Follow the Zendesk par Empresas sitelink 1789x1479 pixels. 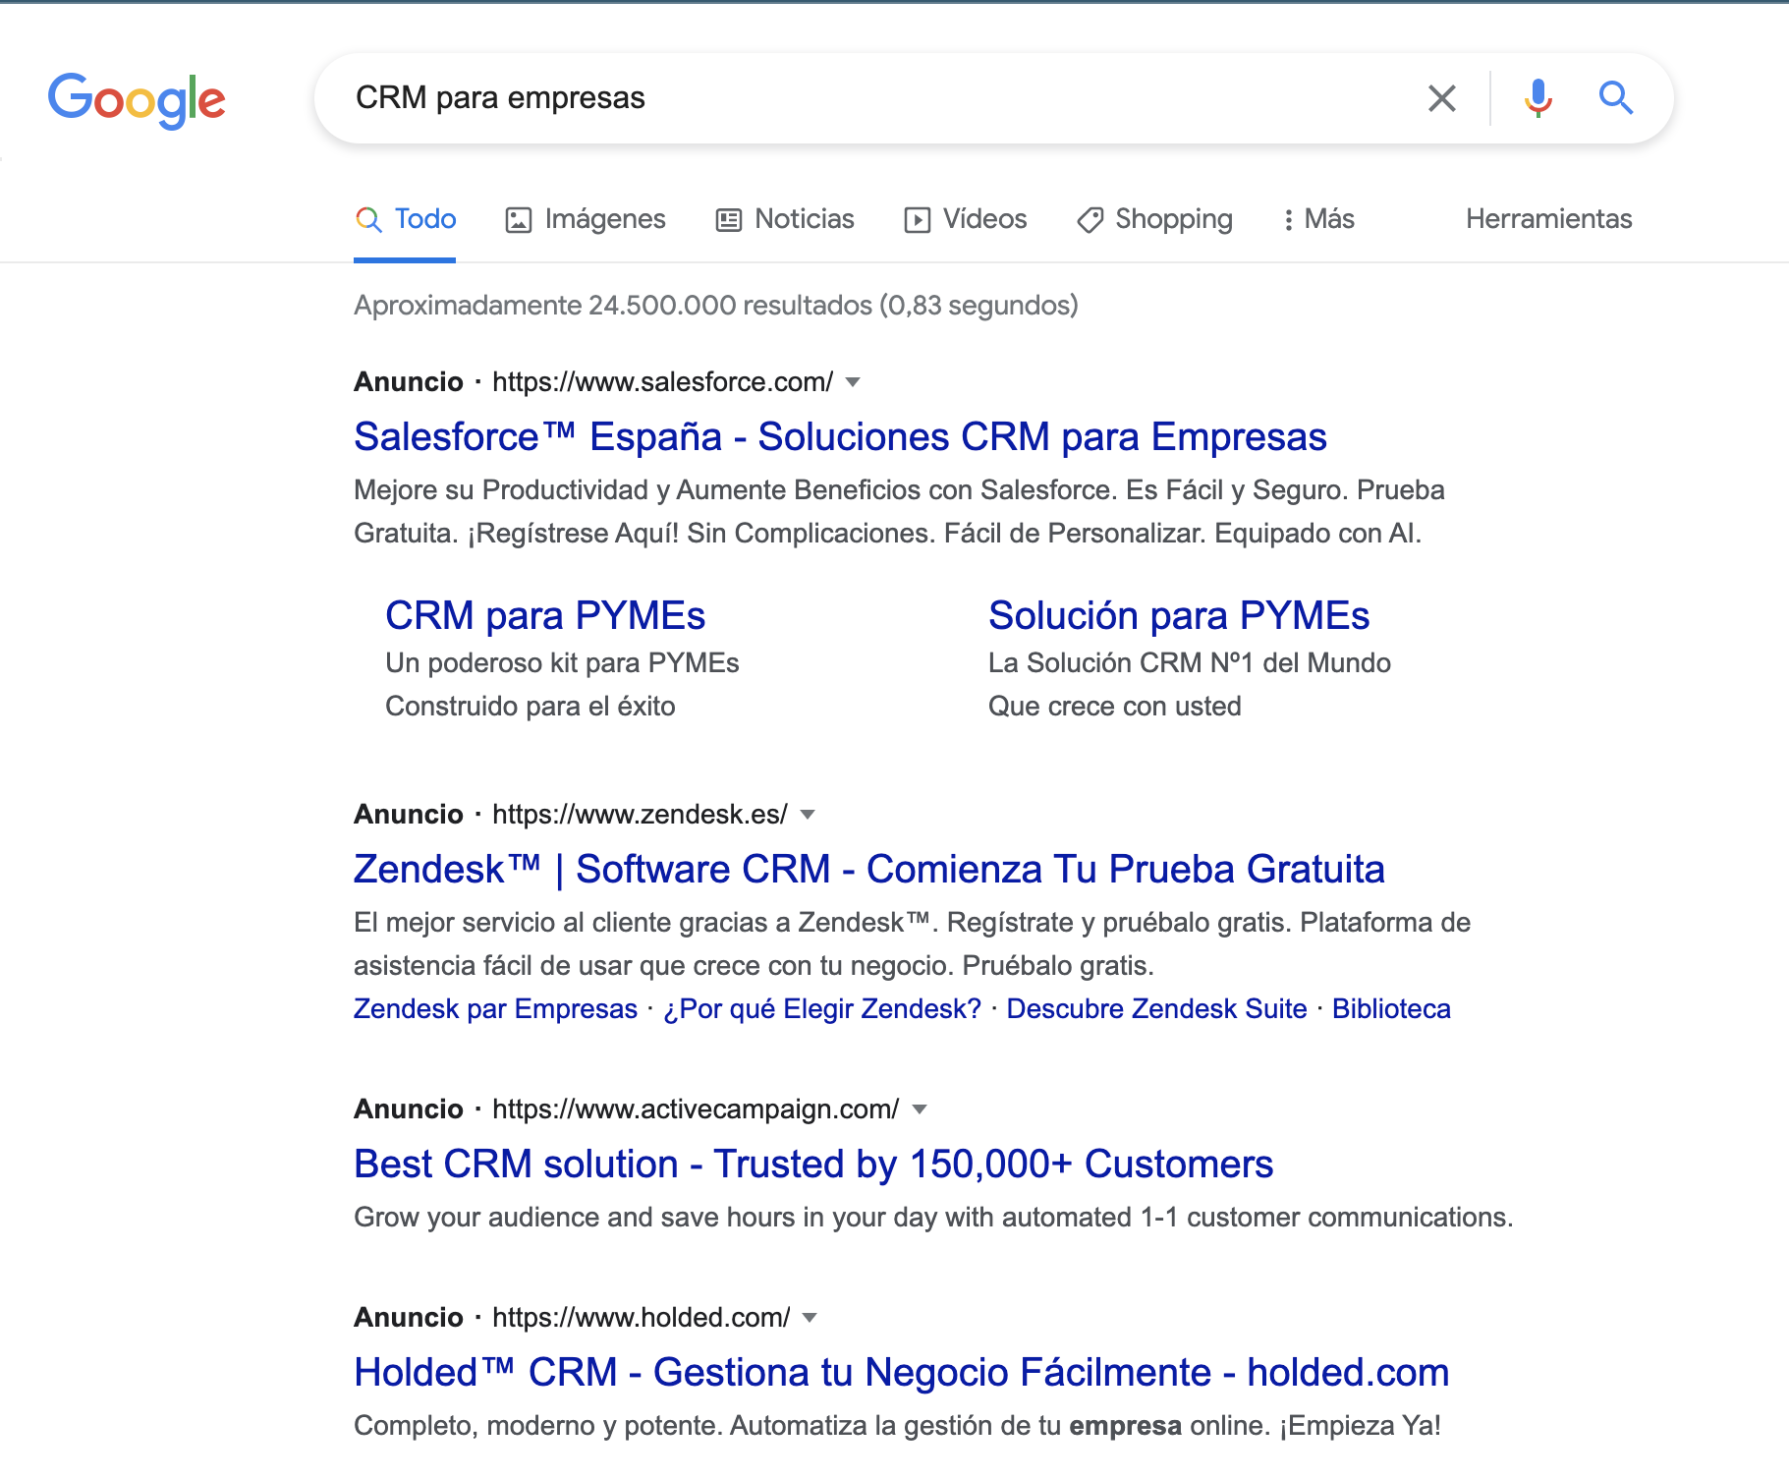tap(495, 1009)
